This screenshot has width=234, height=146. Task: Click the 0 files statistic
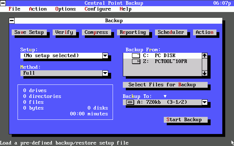(33, 102)
